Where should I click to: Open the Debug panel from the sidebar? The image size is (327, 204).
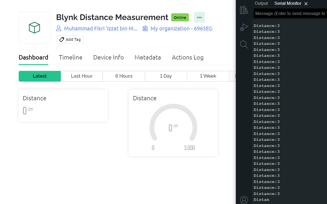click(244, 27)
